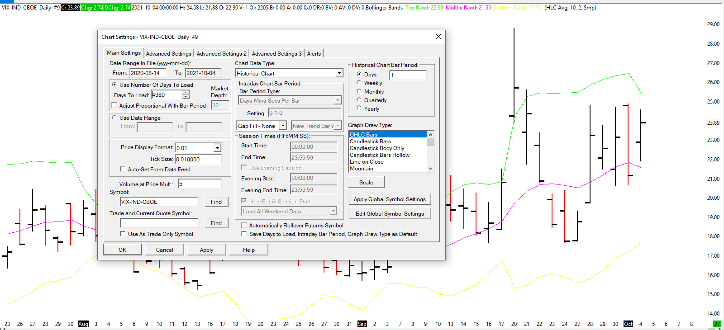The height and width of the screenshot is (330, 724).
Task: Open Alerts tab
Action: pos(314,54)
